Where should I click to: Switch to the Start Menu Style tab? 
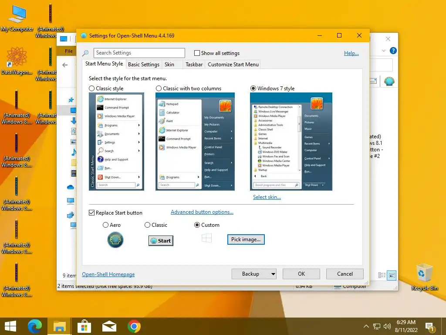coord(104,64)
